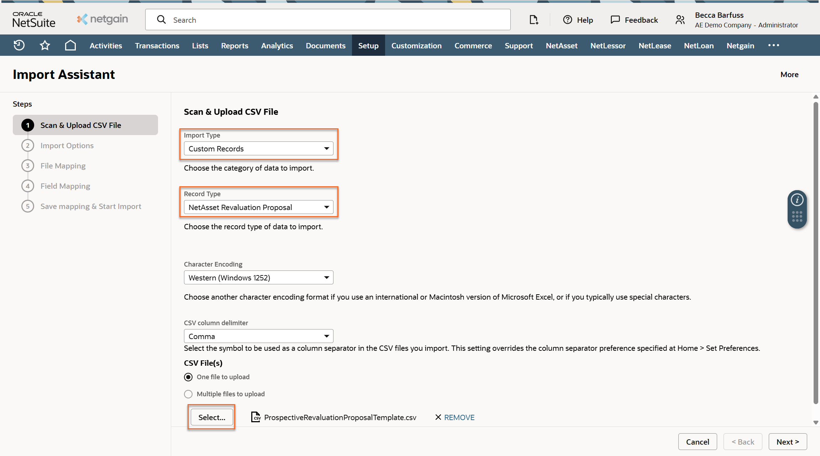
Task: Open the Import Type dropdown
Action: click(x=258, y=149)
